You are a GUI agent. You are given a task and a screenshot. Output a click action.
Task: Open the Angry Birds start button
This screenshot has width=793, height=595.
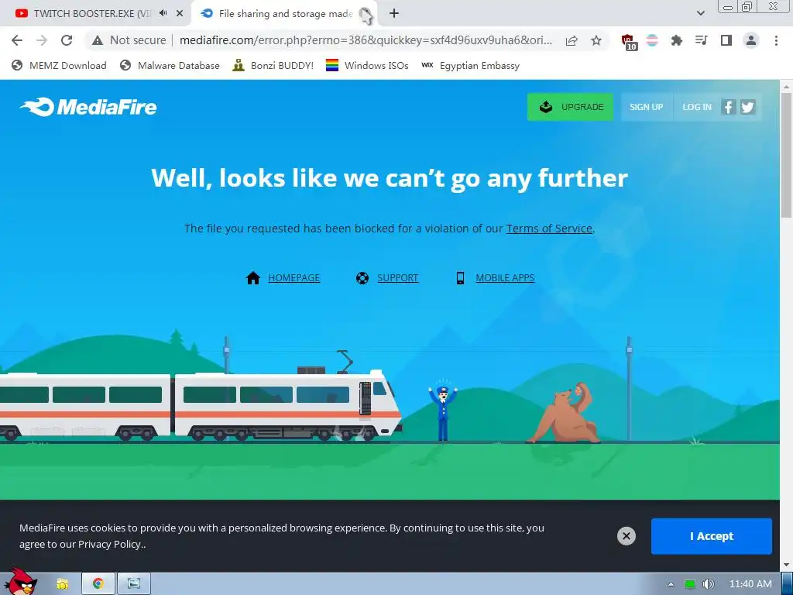pyautogui.click(x=20, y=582)
